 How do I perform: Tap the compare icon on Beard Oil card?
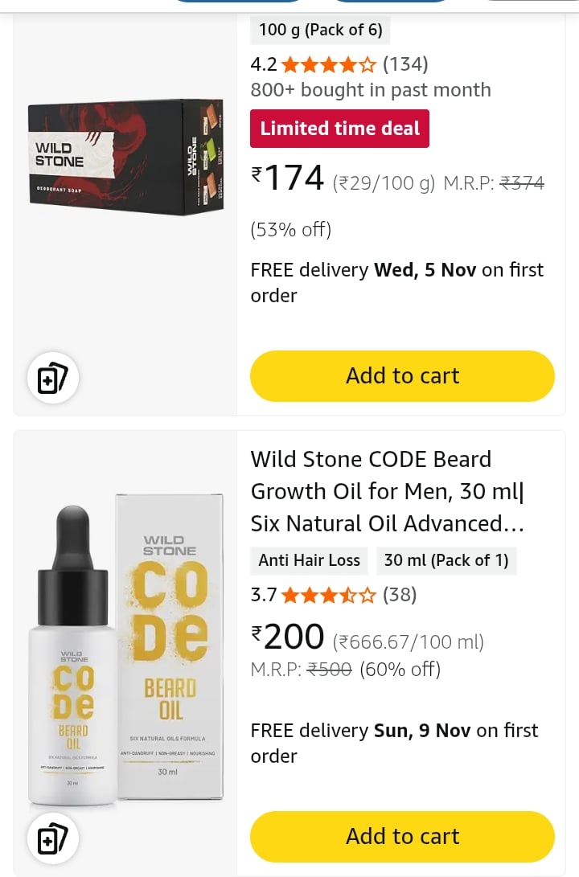tap(53, 840)
